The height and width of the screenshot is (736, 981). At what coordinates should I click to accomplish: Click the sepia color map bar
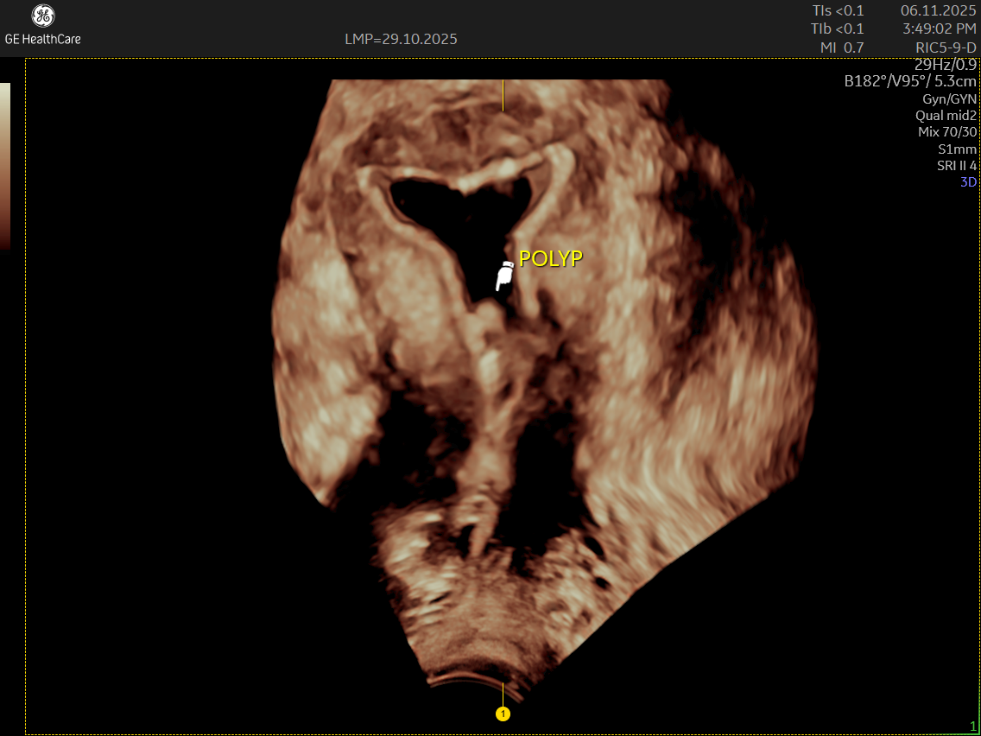pos(5,166)
